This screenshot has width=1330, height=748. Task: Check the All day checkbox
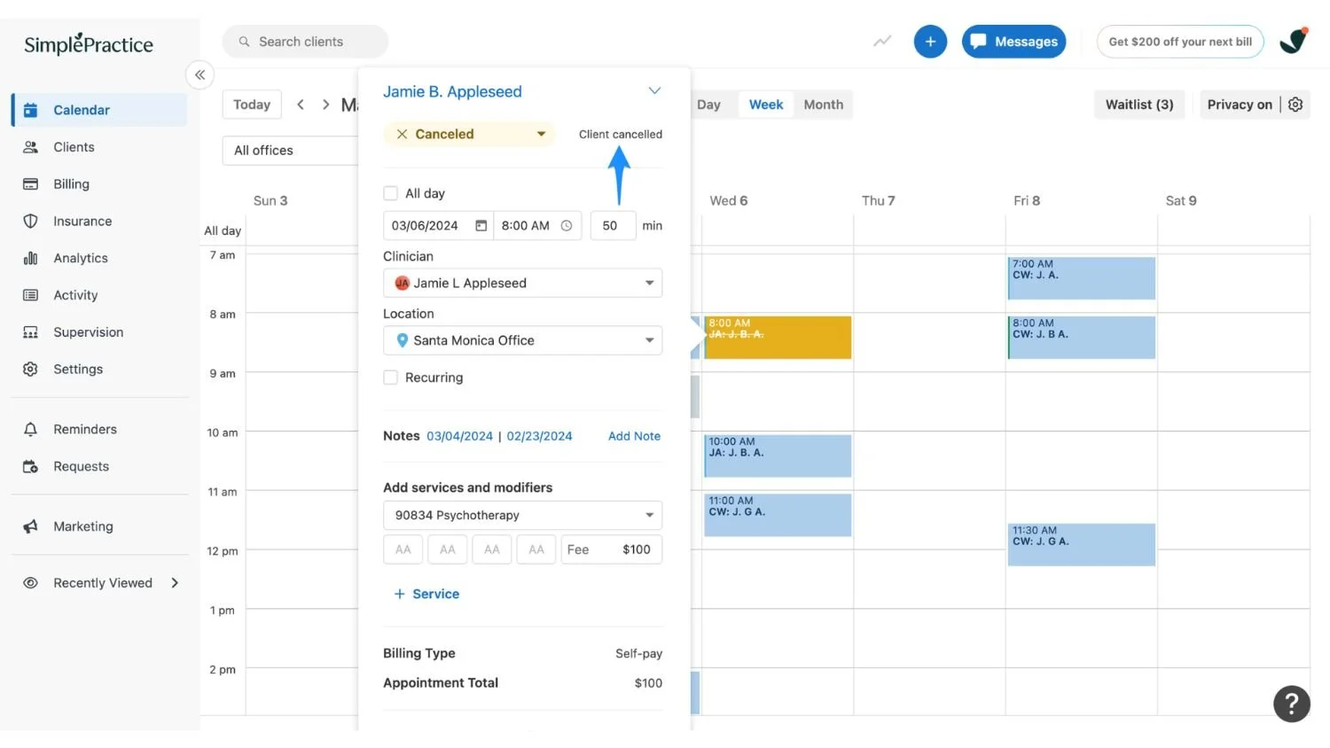coord(390,192)
